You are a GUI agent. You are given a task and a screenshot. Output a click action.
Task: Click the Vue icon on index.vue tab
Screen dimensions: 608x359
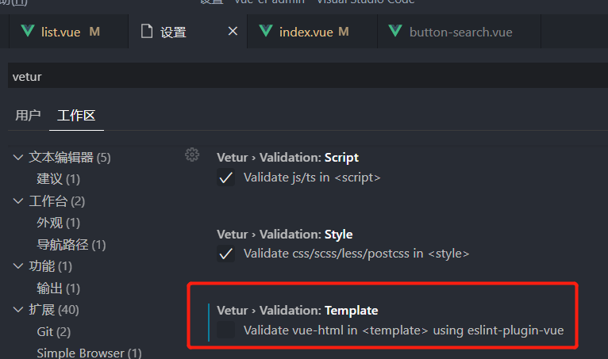click(266, 31)
